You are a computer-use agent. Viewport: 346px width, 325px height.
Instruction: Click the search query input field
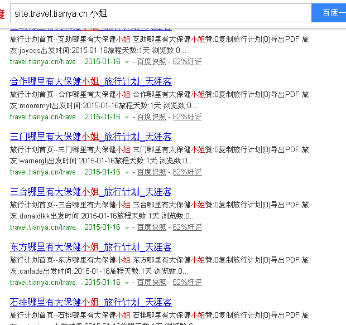coord(159,13)
